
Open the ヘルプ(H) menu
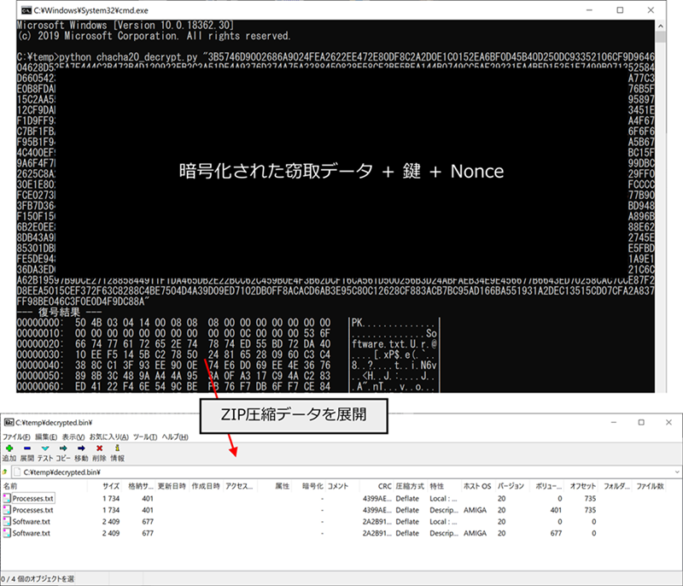[175, 437]
